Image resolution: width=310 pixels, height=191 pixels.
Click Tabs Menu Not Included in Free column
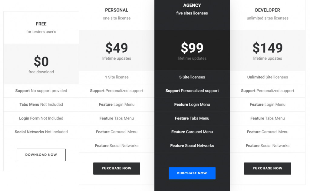pos(41,104)
